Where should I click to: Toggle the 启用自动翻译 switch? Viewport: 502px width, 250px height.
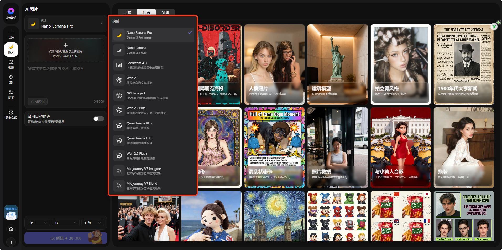click(x=99, y=119)
